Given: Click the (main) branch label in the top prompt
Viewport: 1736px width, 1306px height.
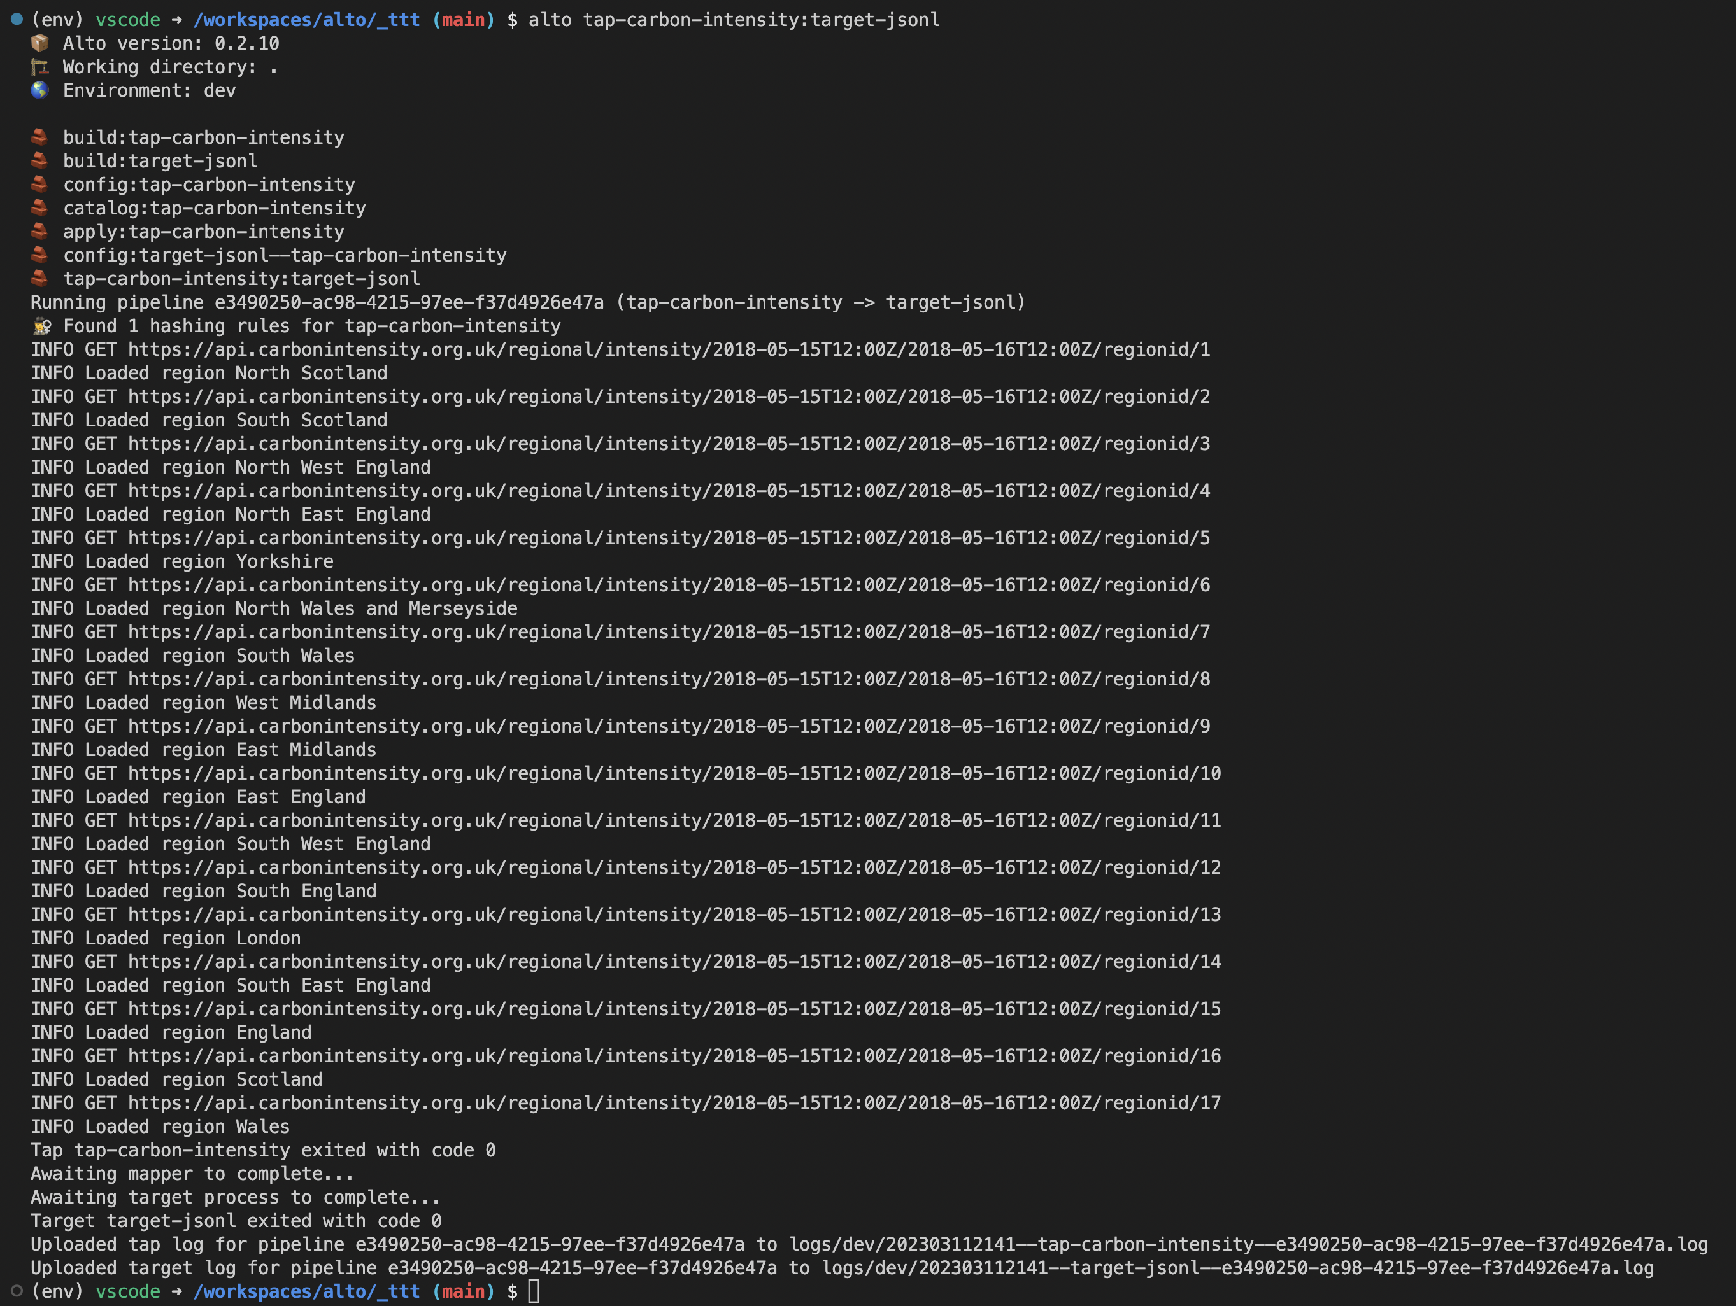Looking at the screenshot, I should pyautogui.click(x=463, y=20).
